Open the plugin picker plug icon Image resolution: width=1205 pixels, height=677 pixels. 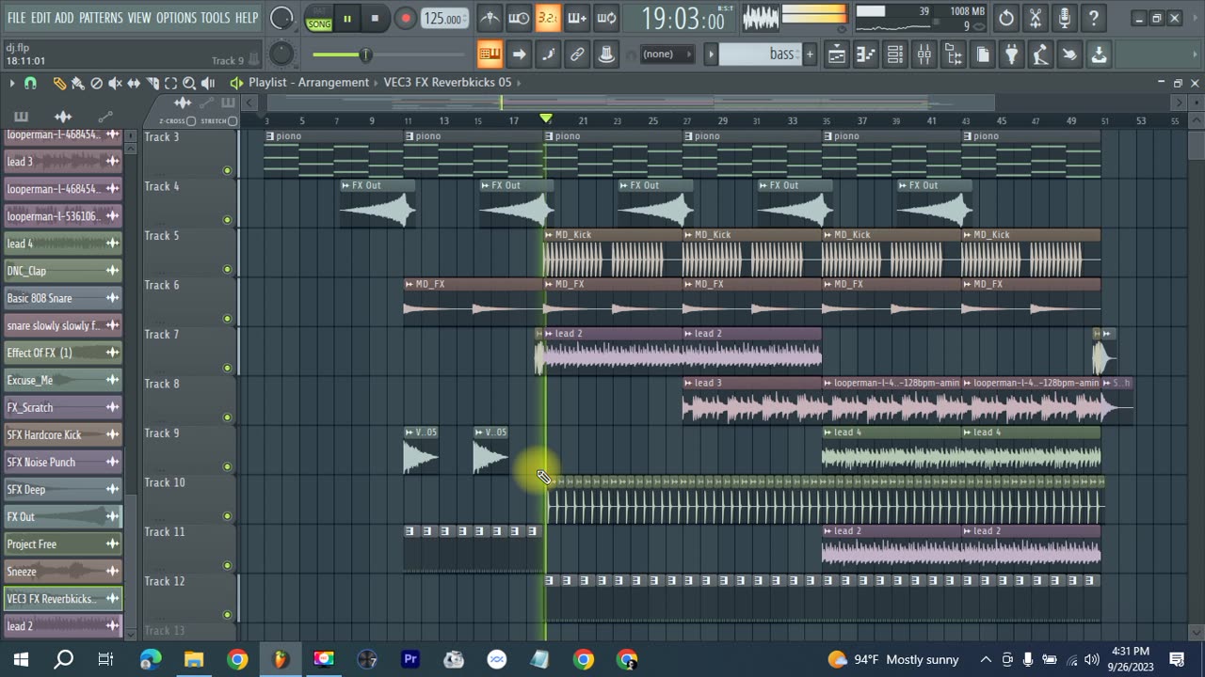pos(1011,55)
